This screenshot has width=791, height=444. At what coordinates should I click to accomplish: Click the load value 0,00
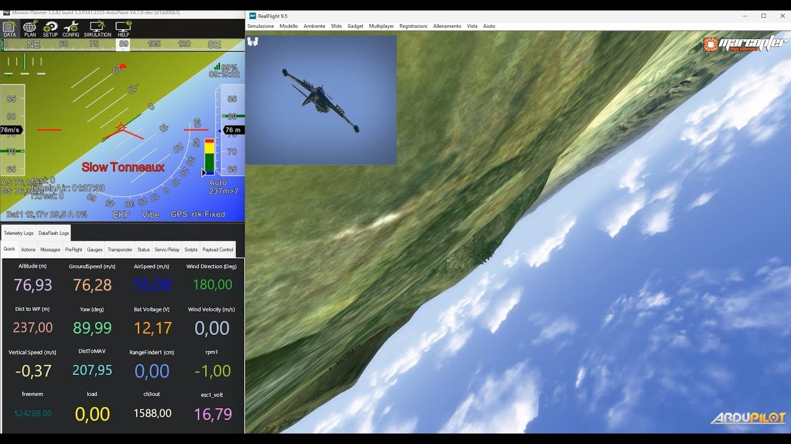pos(92,414)
